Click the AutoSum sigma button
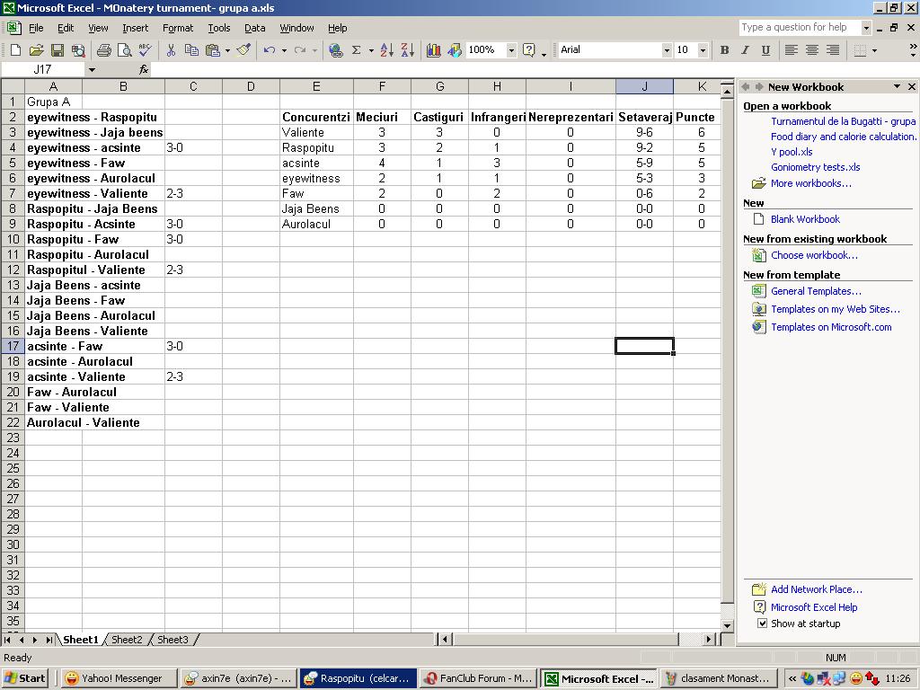Viewport: 920px width, 690px height. (356, 50)
